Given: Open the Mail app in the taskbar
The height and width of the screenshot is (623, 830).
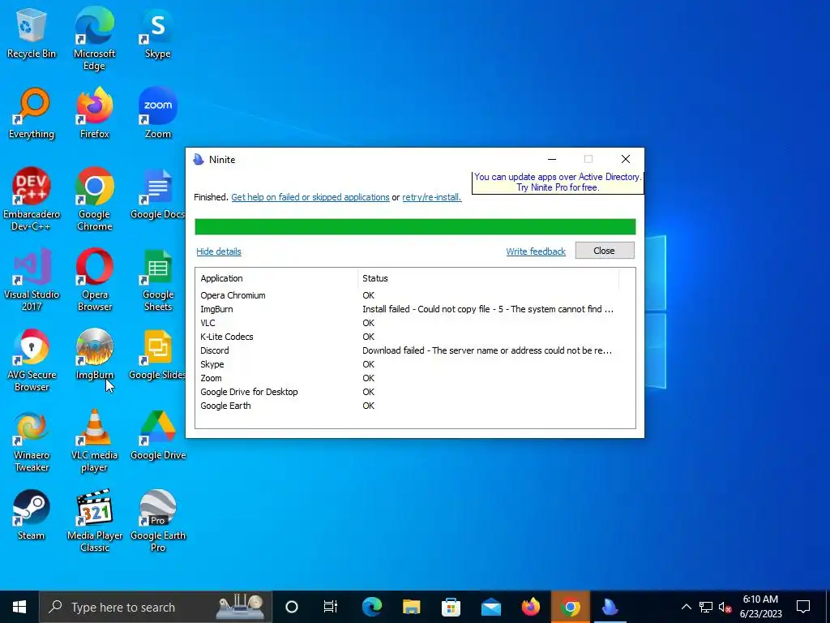Looking at the screenshot, I should 490,607.
